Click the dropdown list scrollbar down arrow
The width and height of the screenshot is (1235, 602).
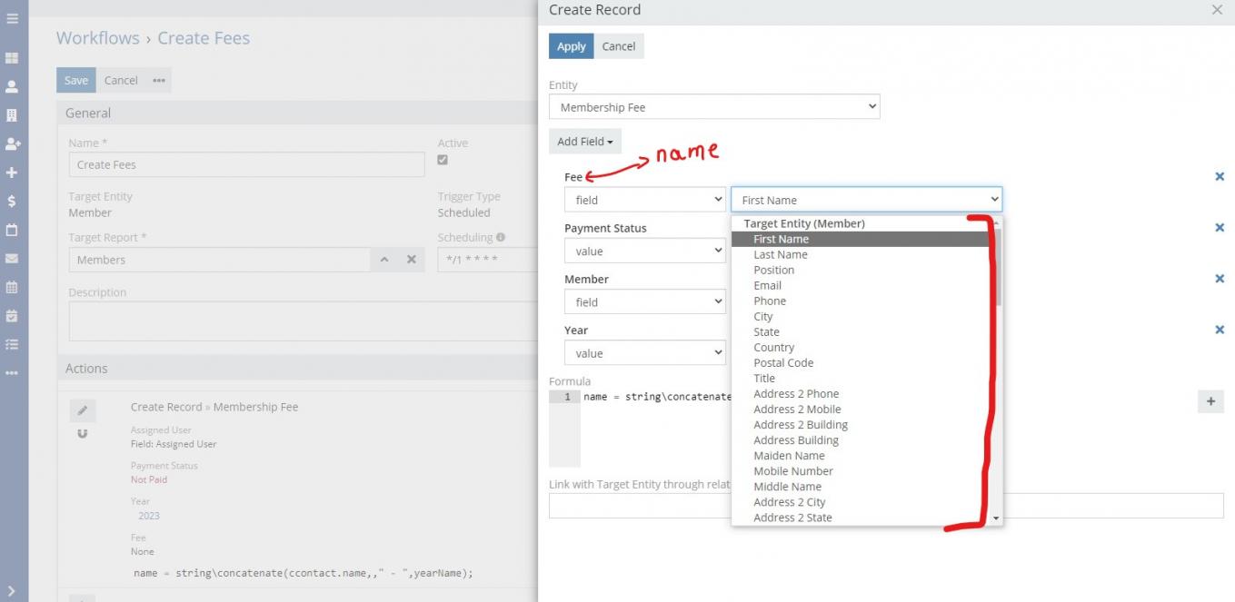996,518
